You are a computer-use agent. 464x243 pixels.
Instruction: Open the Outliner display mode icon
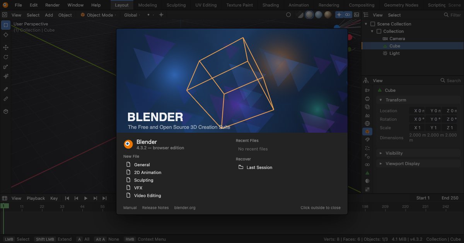(366, 15)
